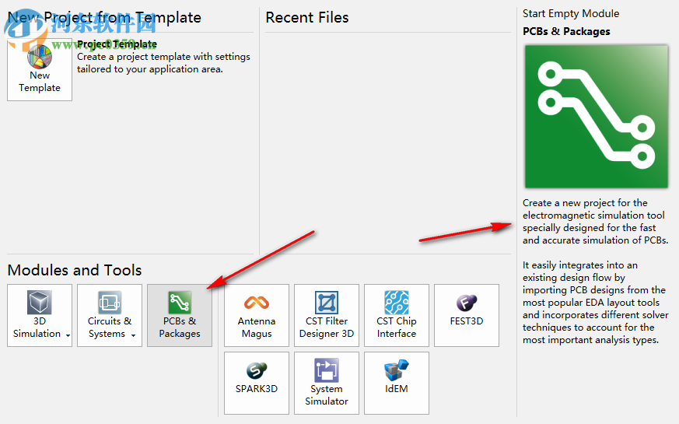Click the 'Recent Files' heading
The width and height of the screenshot is (679, 424).
[x=307, y=17]
